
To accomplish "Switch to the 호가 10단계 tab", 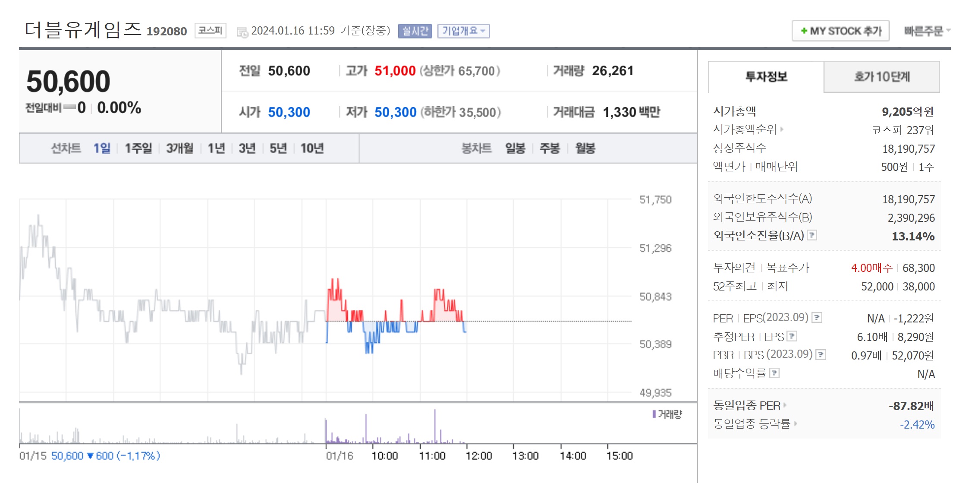I will point(881,77).
